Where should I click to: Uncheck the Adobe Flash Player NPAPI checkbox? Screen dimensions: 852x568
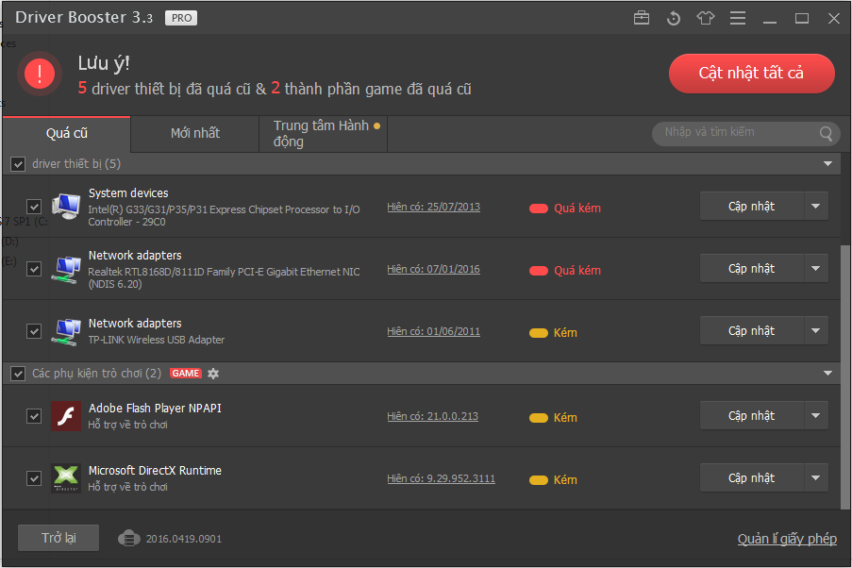point(34,416)
